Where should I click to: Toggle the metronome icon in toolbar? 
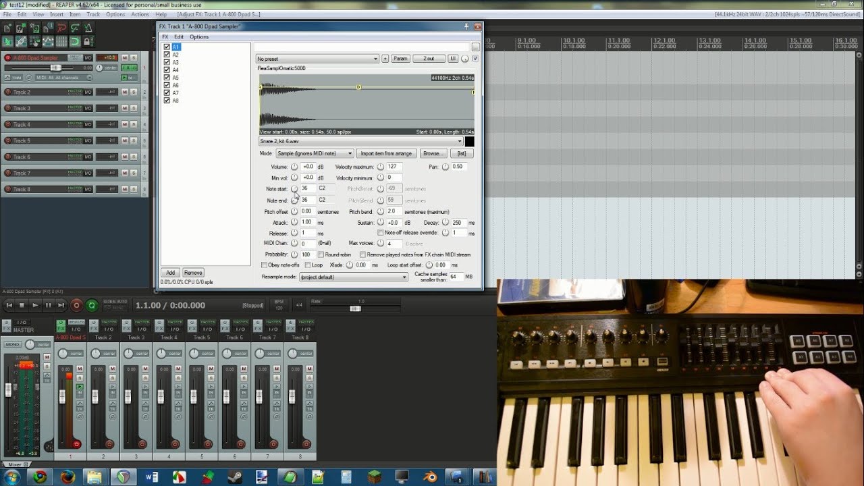coord(89,28)
